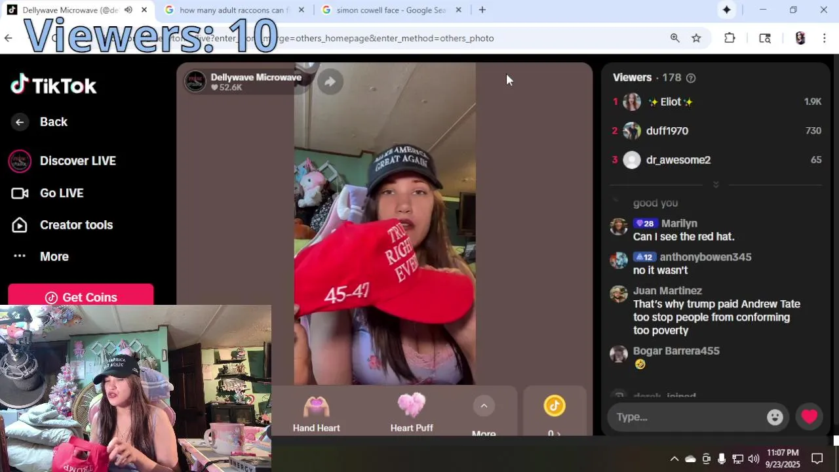
Task: Open a new browser tab
Action: (x=482, y=10)
